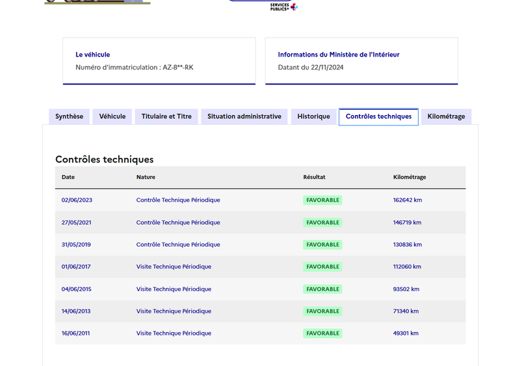Click Visite Technique Périodique in 04/06/2015 row
Viewport: 520px width, 366px height.
point(174,289)
